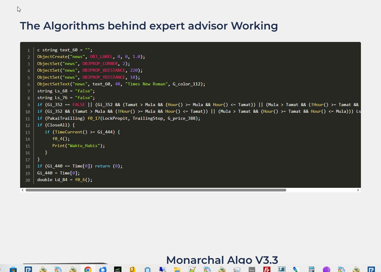Image resolution: width=381 pixels, height=272 pixels.
Task: Open File Explorer folder taskbar icon
Action: click(177, 270)
